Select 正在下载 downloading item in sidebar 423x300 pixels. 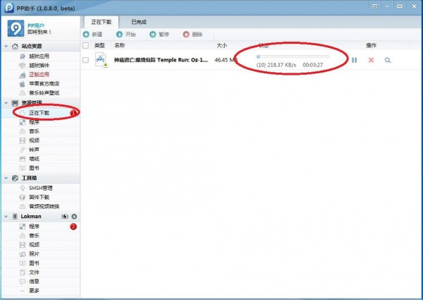(39, 113)
